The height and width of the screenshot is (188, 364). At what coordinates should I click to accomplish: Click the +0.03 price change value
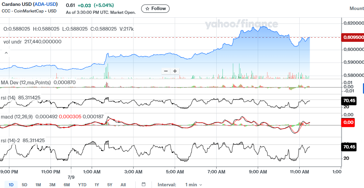click(84, 5)
